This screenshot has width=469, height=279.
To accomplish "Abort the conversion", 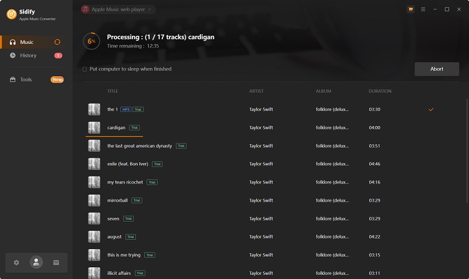I will point(437,69).
